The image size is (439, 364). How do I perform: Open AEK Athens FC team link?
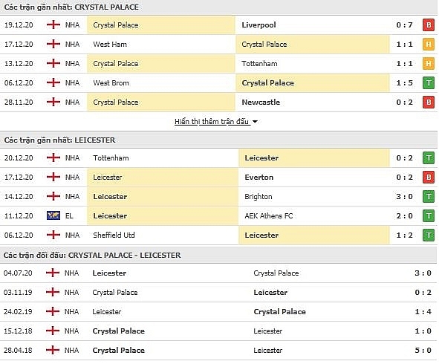click(x=269, y=216)
